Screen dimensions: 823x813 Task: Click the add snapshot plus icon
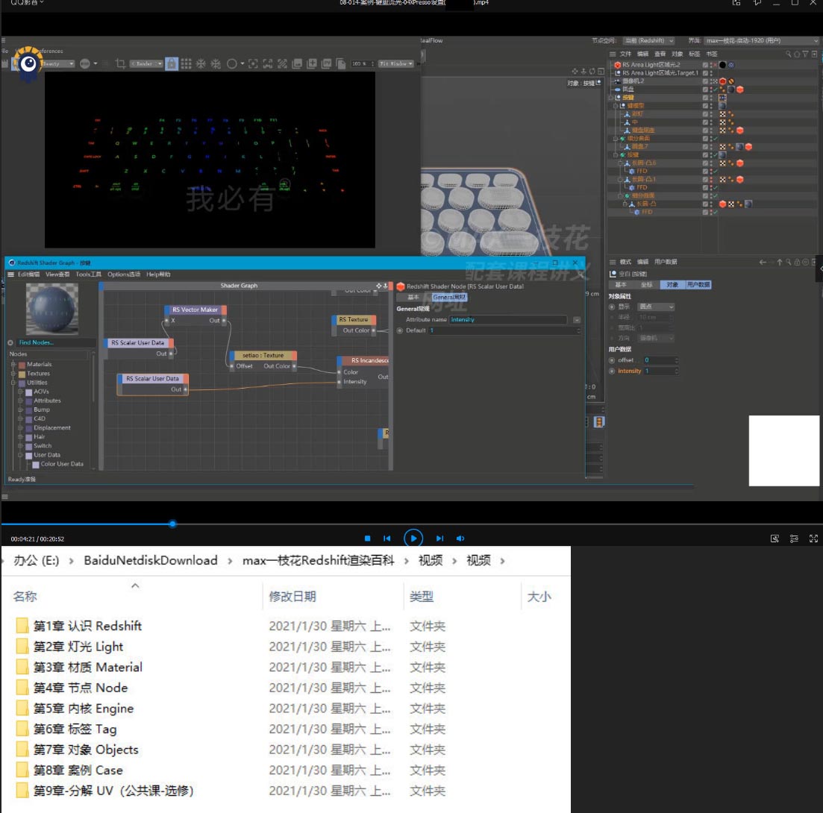click(x=312, y=63)
